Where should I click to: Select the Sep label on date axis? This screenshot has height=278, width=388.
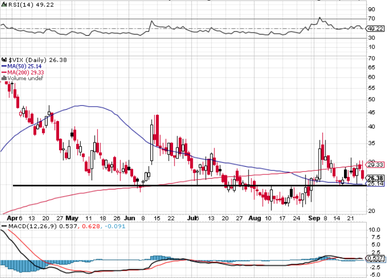(314, 218)
